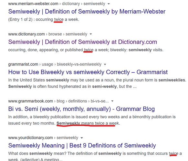The height and width of the screenshot is (161, 188).
Task: Click the grammarist.com breadcrumb URL
Action: 23,64
